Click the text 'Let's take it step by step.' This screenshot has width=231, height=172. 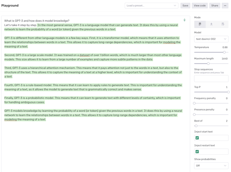point(21,25)
